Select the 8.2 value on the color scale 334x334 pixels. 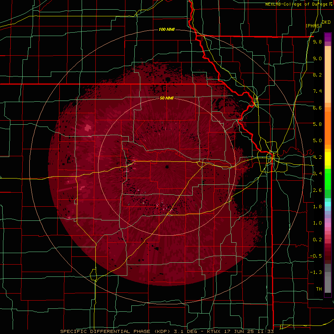click(317, 75)
